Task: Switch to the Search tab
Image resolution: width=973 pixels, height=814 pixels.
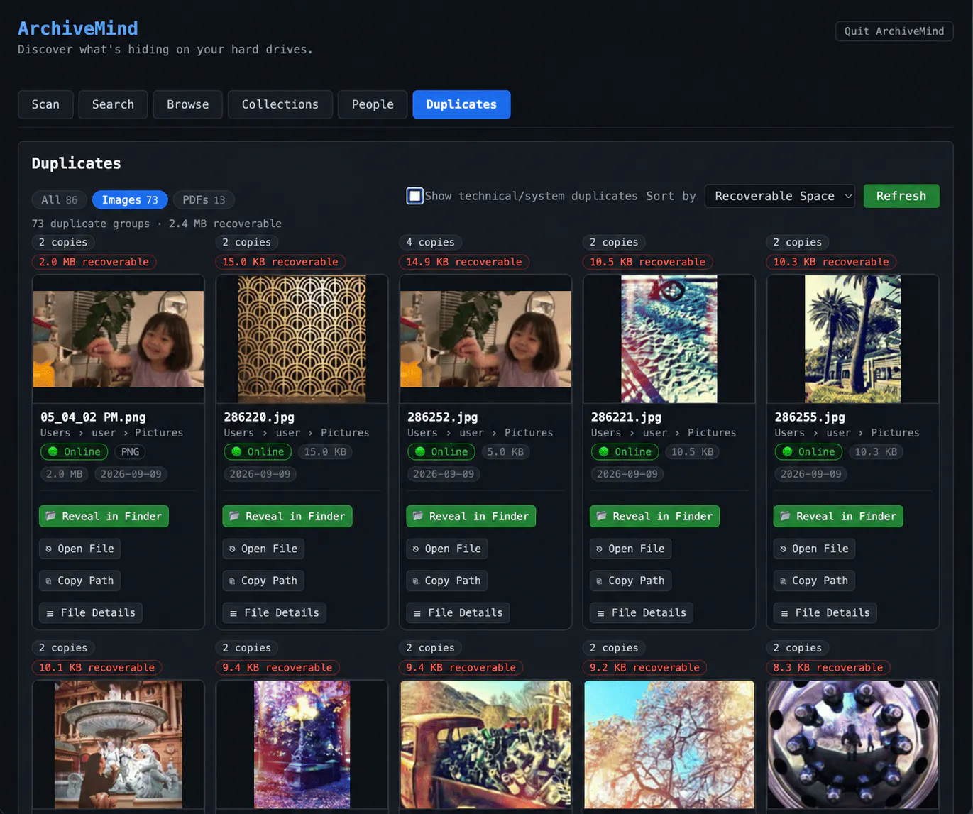Action: coord(113,104)
